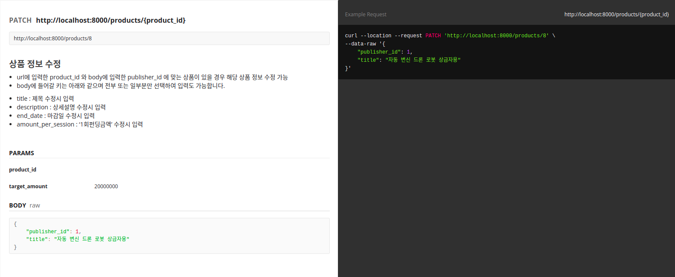Click the "publisher_id" line in curl example
This screenshot has height=277, width=675.
click(385, 52)
